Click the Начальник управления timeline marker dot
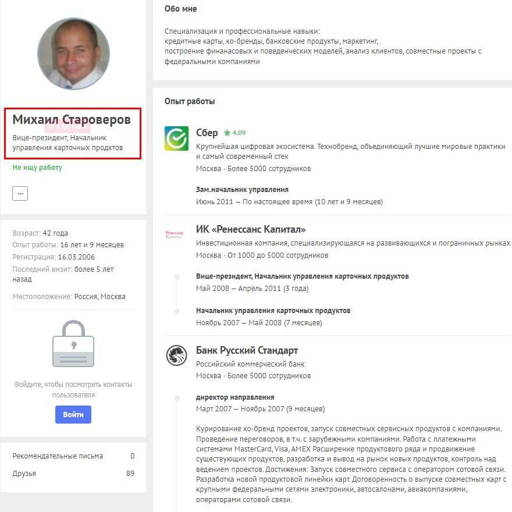The height and width of the screenshot is (512, 512). tap(176, 311)
